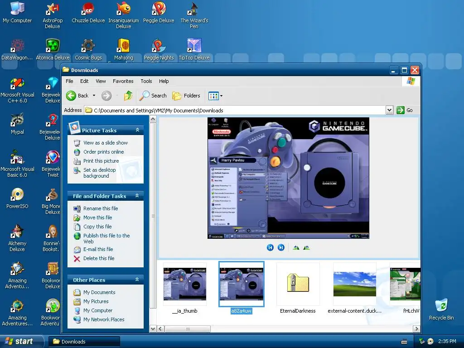
Task: Rotate picture counterclockwise
Action: [307, 248]
